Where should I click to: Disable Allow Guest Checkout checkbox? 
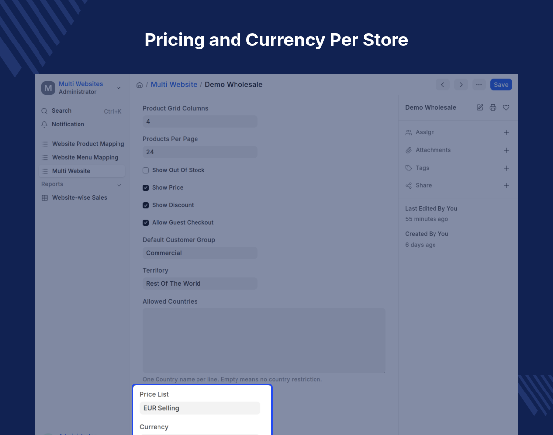point(145,223)
